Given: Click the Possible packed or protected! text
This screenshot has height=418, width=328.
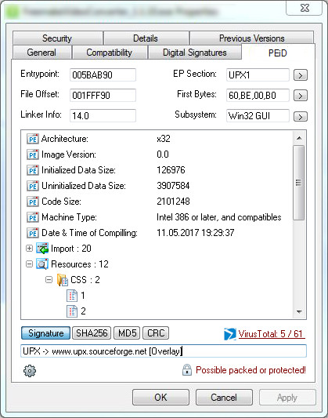Looking at the screenshot, I should [x=251, y=370].
